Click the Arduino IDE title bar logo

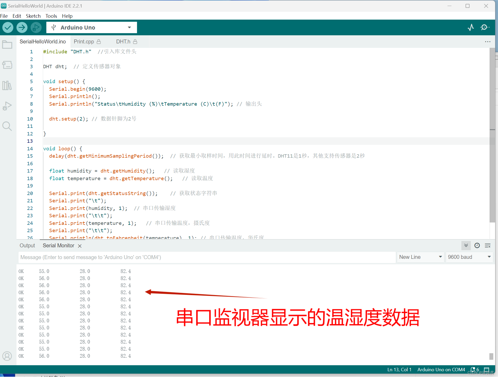point(4,6)
